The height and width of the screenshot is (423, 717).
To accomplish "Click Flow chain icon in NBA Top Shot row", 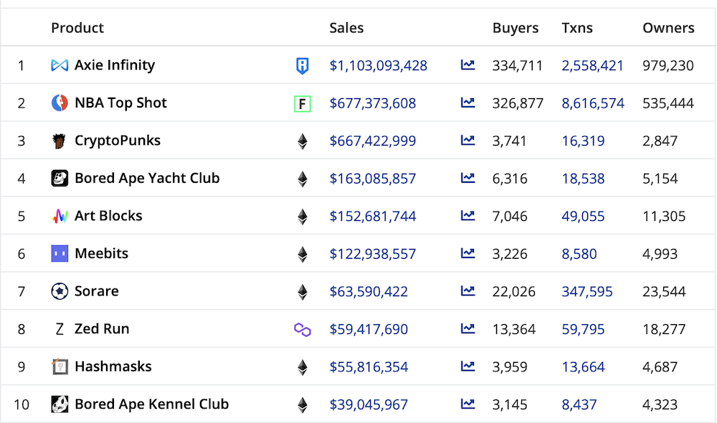I will pos(303,104).
